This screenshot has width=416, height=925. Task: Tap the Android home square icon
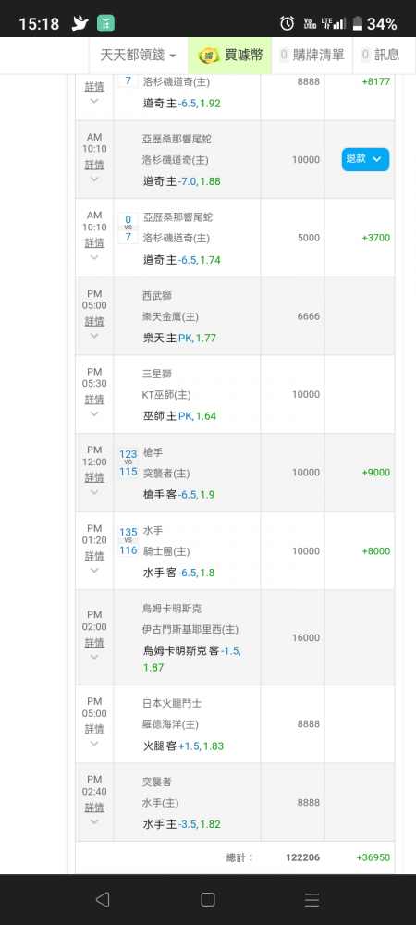[207, 899]
